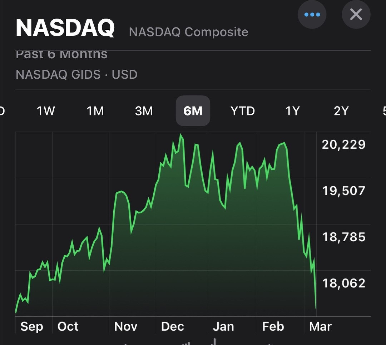Screen dimensions: 386x345
Task: Tap the 18,785 price axis label
Action: [343, 237]
